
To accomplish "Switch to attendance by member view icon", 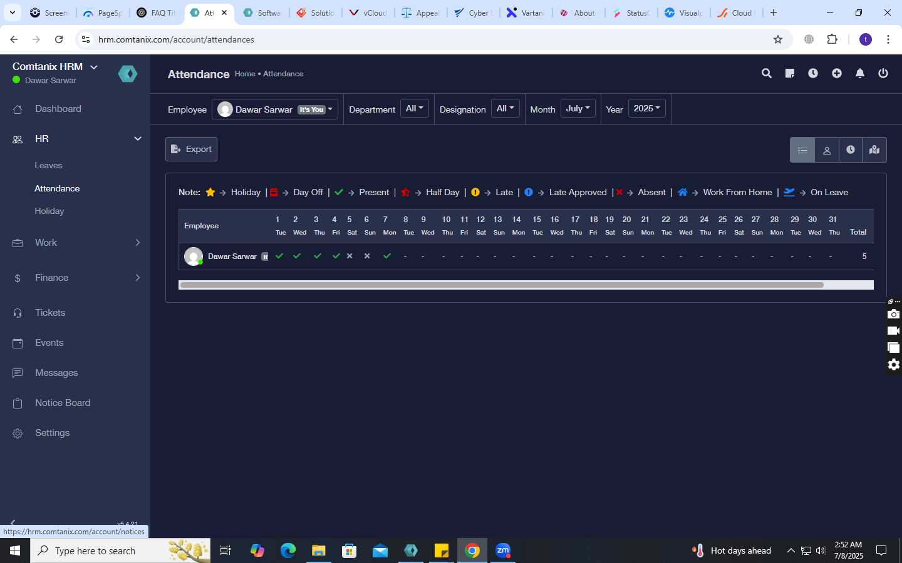I will pyautogui.click(x=827, y=150).
